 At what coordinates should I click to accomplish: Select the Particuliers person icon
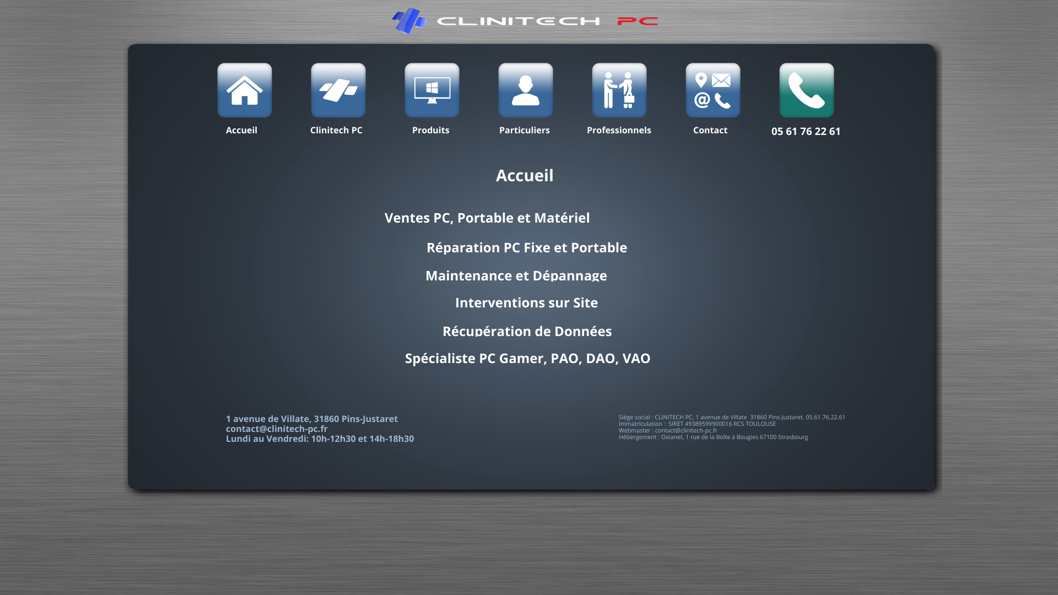[x=526, y=90]
